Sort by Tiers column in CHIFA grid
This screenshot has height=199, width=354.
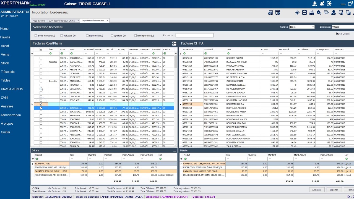(x=243, y=49)
